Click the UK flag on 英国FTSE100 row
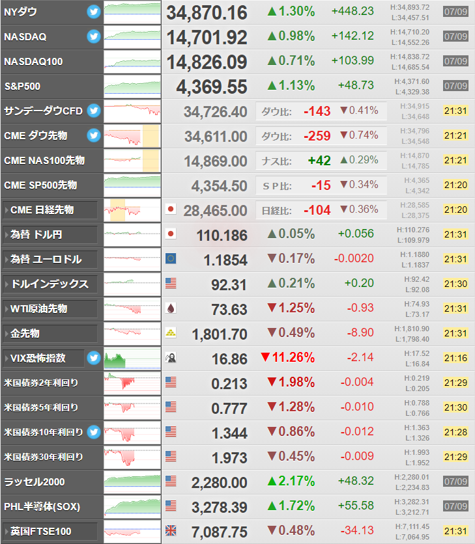 click(171, 531)
